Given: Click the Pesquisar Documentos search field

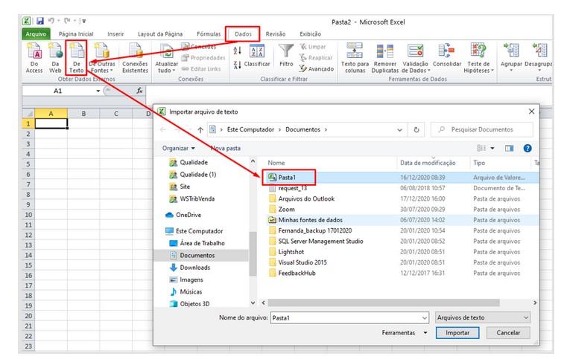Looking at the screenshot, I should click(482, 129).
